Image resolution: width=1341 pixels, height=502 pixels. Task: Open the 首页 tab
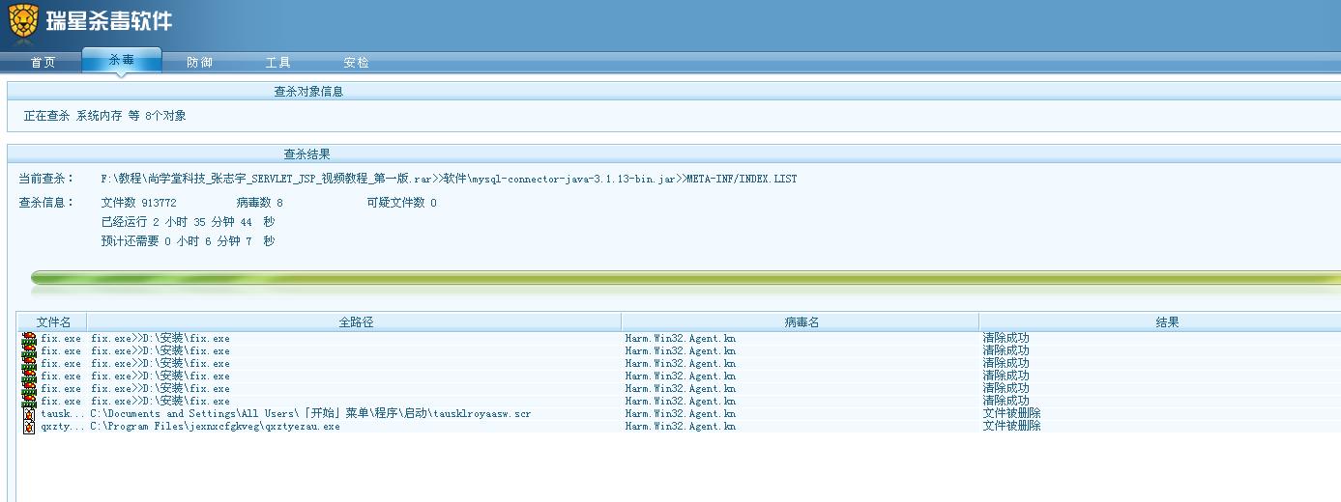coord(43,62)
